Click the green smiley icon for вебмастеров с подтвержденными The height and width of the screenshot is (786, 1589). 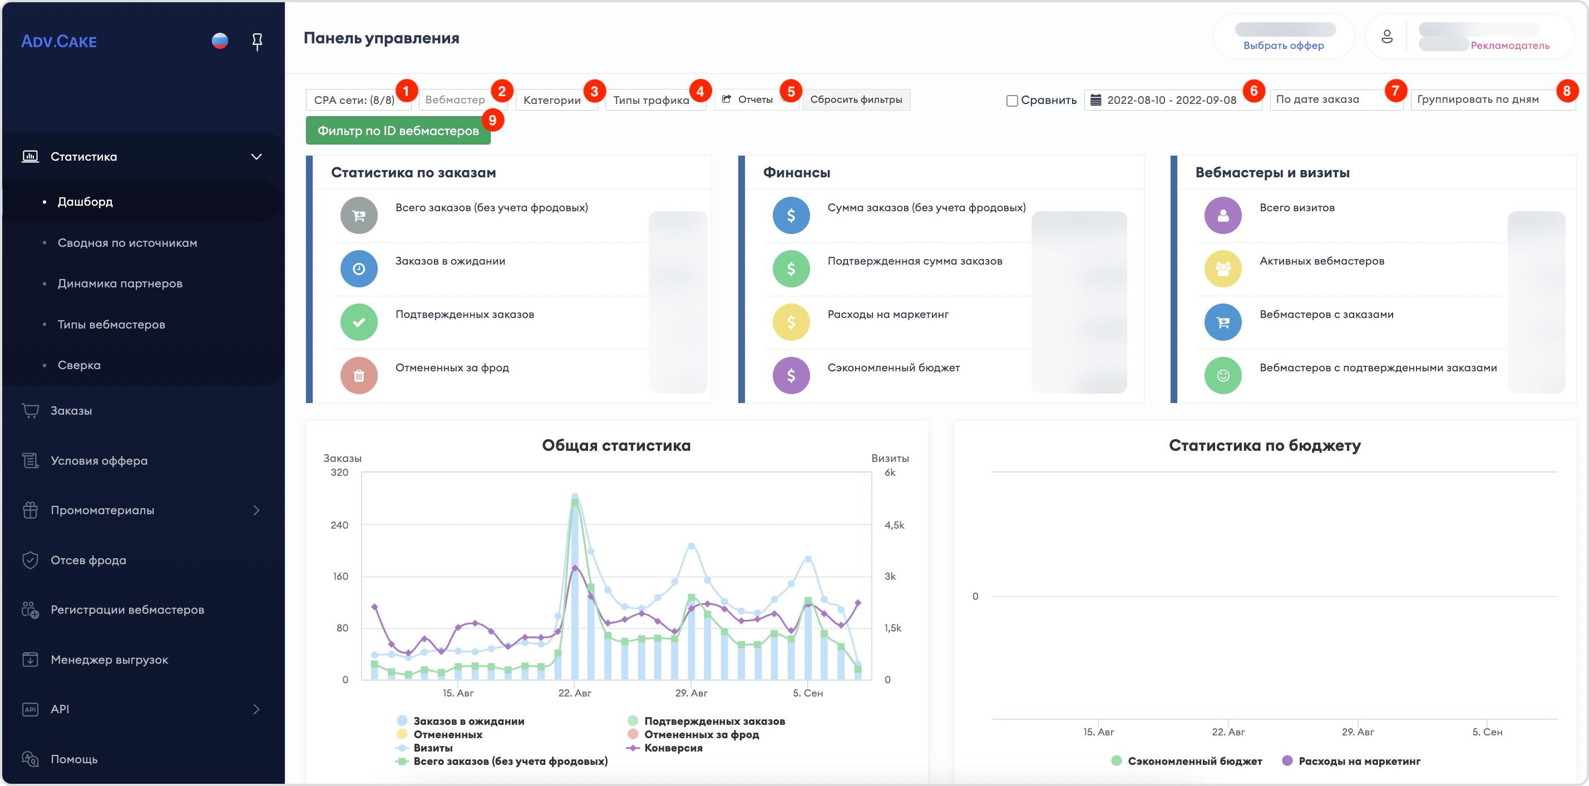coord(1222,375)
